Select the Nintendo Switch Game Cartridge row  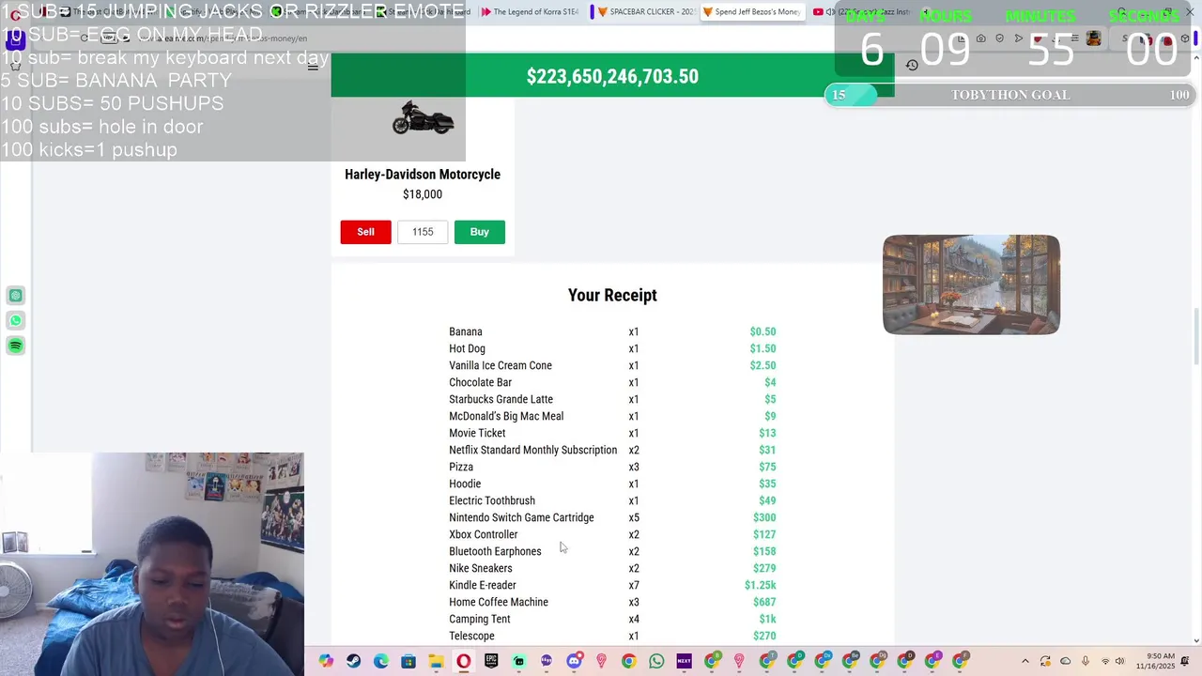tap(612, 517)
